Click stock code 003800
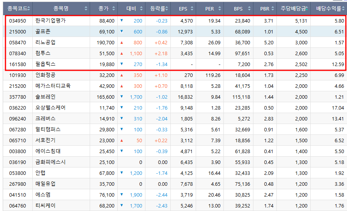 [18, 152]
